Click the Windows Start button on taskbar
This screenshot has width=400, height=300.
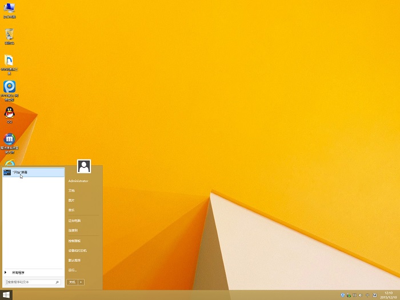pyautogui.click(x=6, y=295)
